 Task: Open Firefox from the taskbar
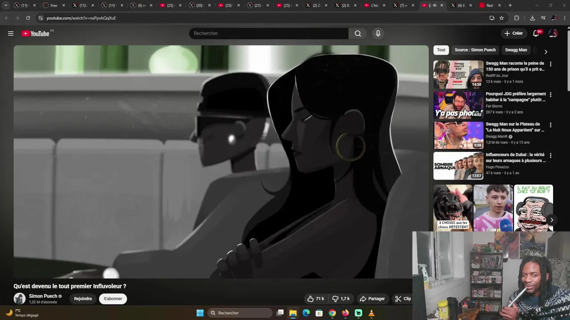click(x=345, y=313)
